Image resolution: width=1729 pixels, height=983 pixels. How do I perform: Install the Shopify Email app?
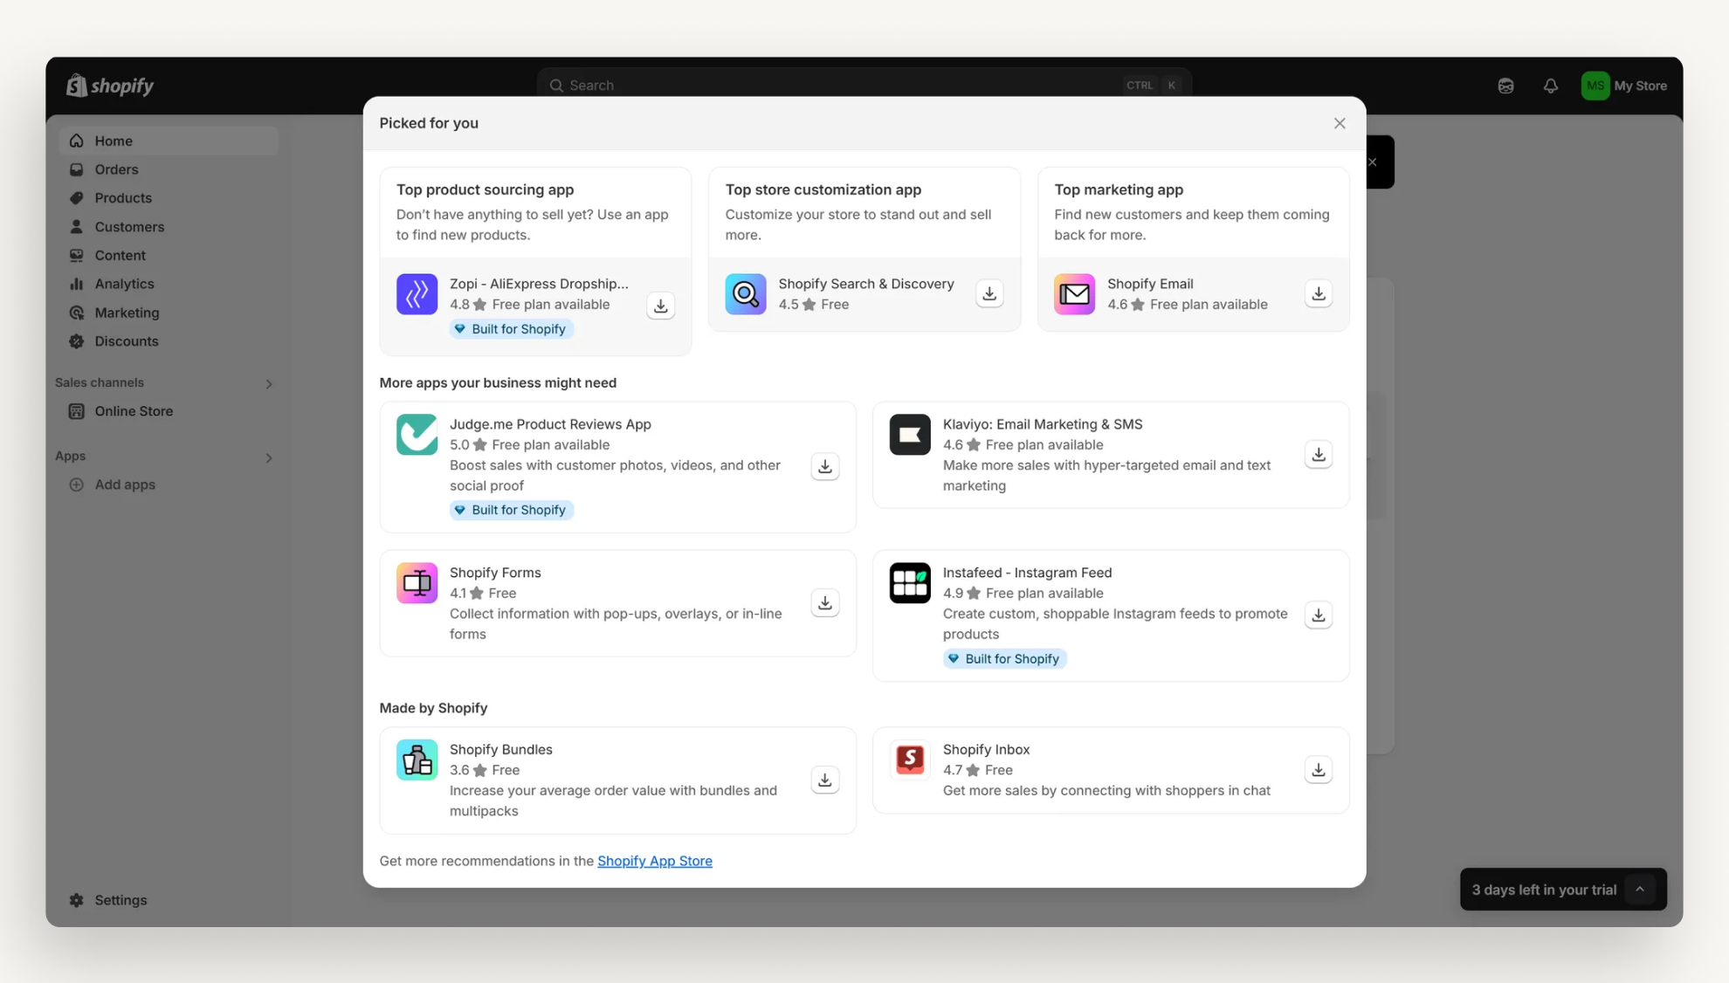click(1318, 294)
